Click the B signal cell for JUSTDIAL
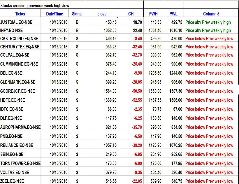 pyautogui.click(x=77, y=22)
